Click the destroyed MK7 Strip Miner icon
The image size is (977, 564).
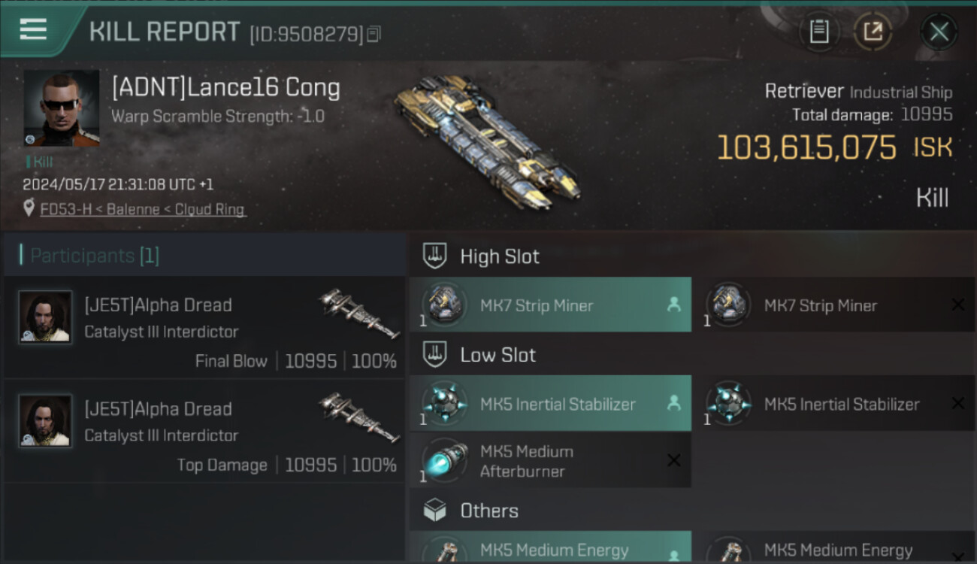pyautogui.click(x=728, y=305)
